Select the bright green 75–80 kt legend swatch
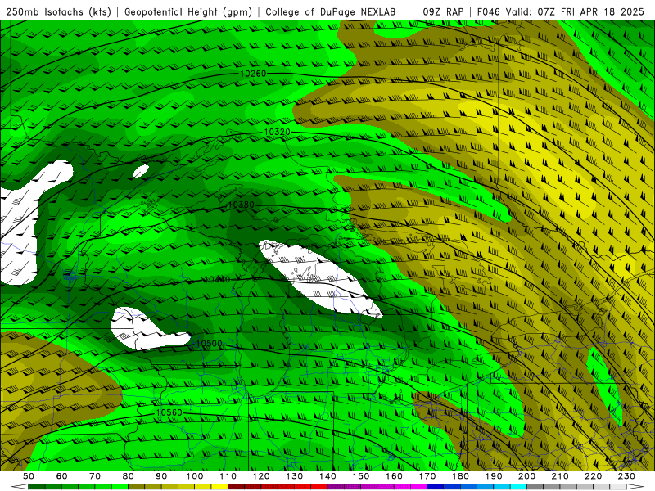The image size is (655, 491). (120, 487)
